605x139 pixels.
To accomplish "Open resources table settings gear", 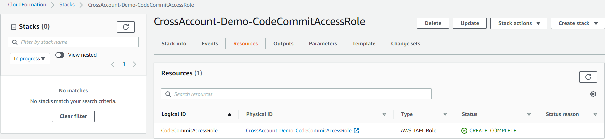I will click(593, 94).
